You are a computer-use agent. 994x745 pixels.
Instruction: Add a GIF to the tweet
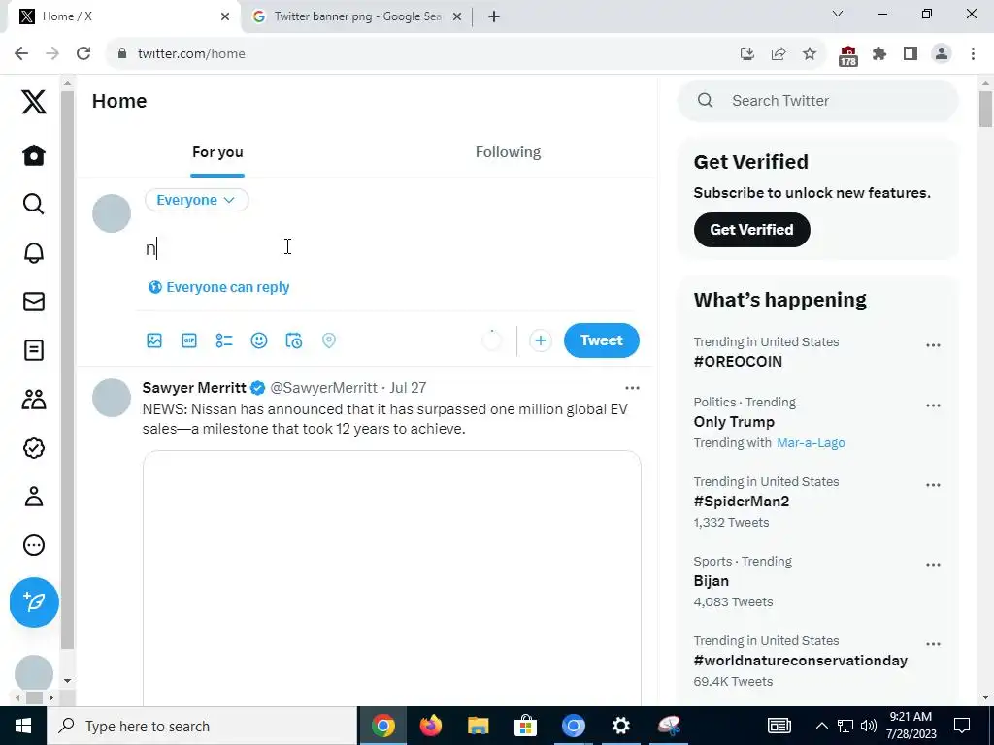pyautogui.click(x=189, y=340)
